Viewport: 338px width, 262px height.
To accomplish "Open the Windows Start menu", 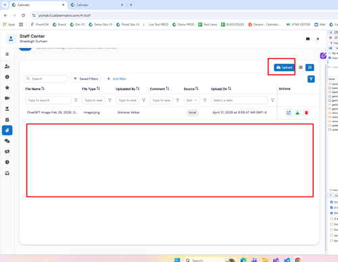I will coord(177,260).
